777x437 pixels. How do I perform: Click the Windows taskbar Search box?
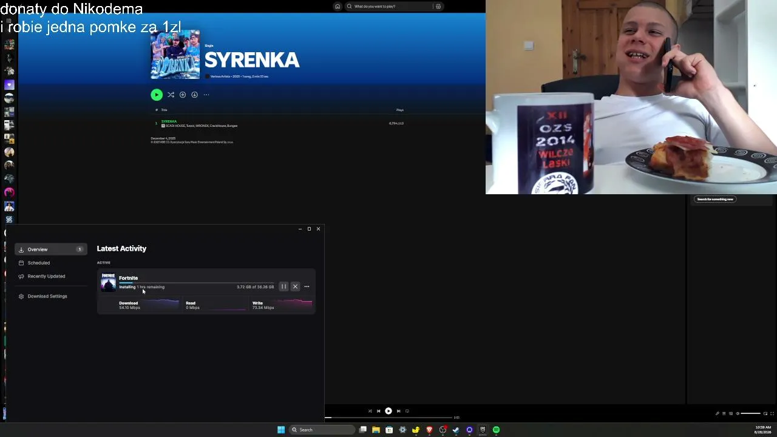[322, 430]
